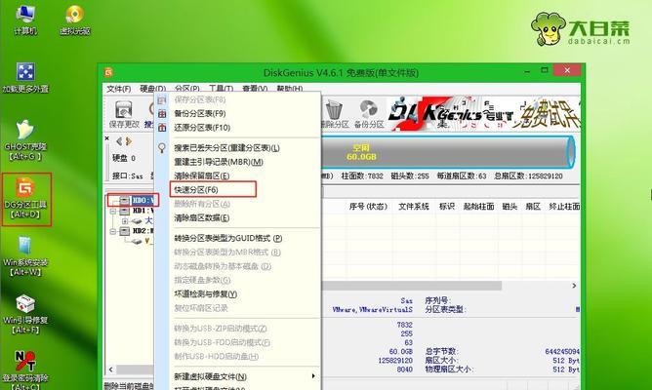Click the partition icon under HD2
Image resolution: width=652 pixels, height=390 pixels.
coord(137,241)
